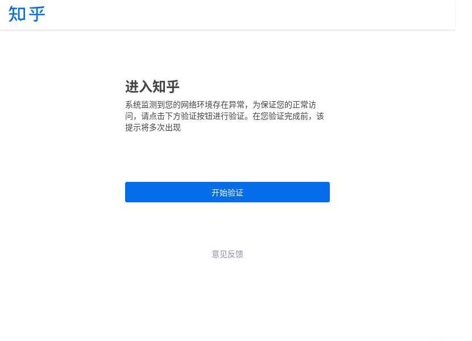Viewport: 472px width, 341px height.
Task: Click the phrase 在您验证完成前
Action: pyautogui.click(x=280, y=117)
